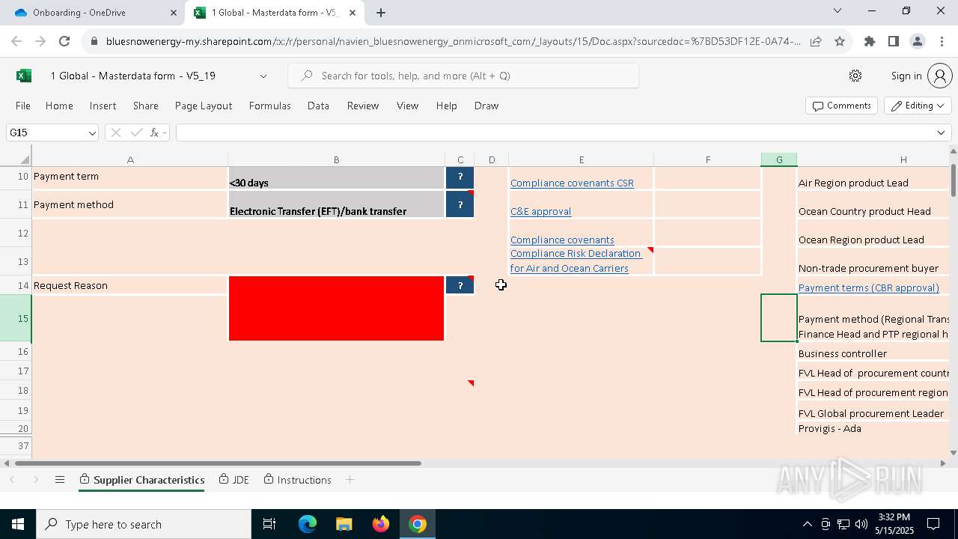Expand the Name Box dropdown
Screen dimensions: 958x539
(92, 133)
